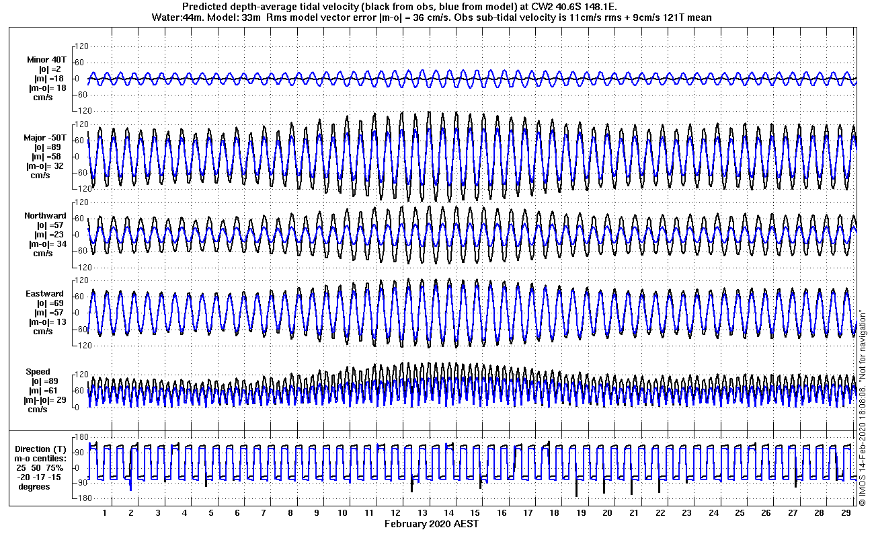The image size is (874, 538).
Task: Click the day '20' label on the date axis
Action: [x=607, y=513]
